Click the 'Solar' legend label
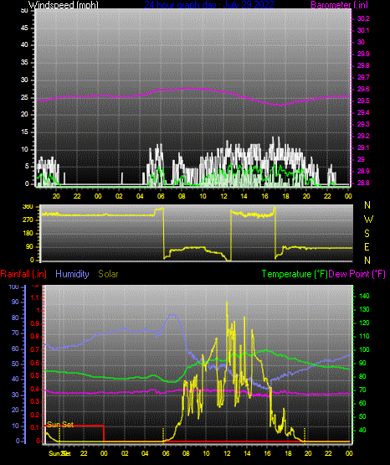Screen dimensions: 390x465 pos(108,274)
